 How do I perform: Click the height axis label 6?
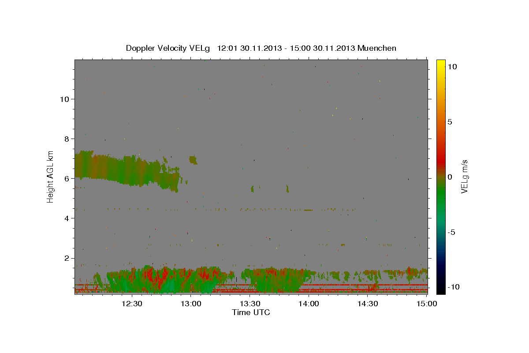[x=67, y=179]
